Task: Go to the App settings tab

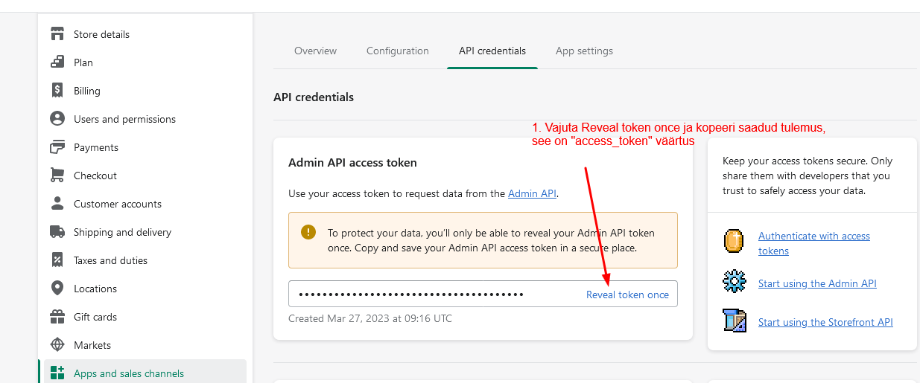Action: (584, 51)
